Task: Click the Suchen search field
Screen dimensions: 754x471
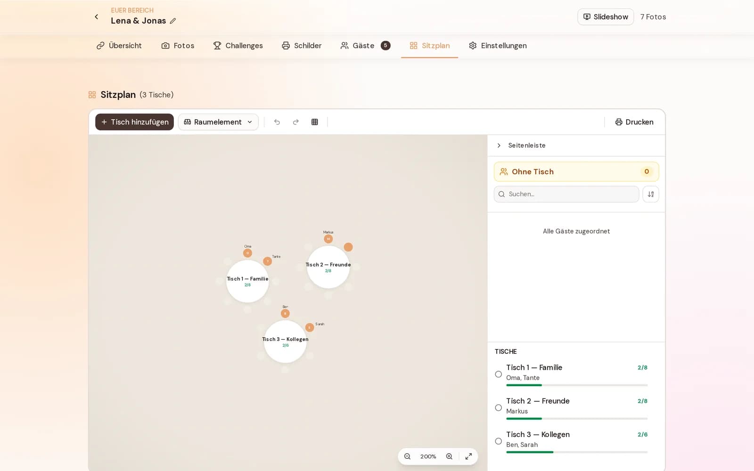Action: pyautogui.click(x=566, y=194)
